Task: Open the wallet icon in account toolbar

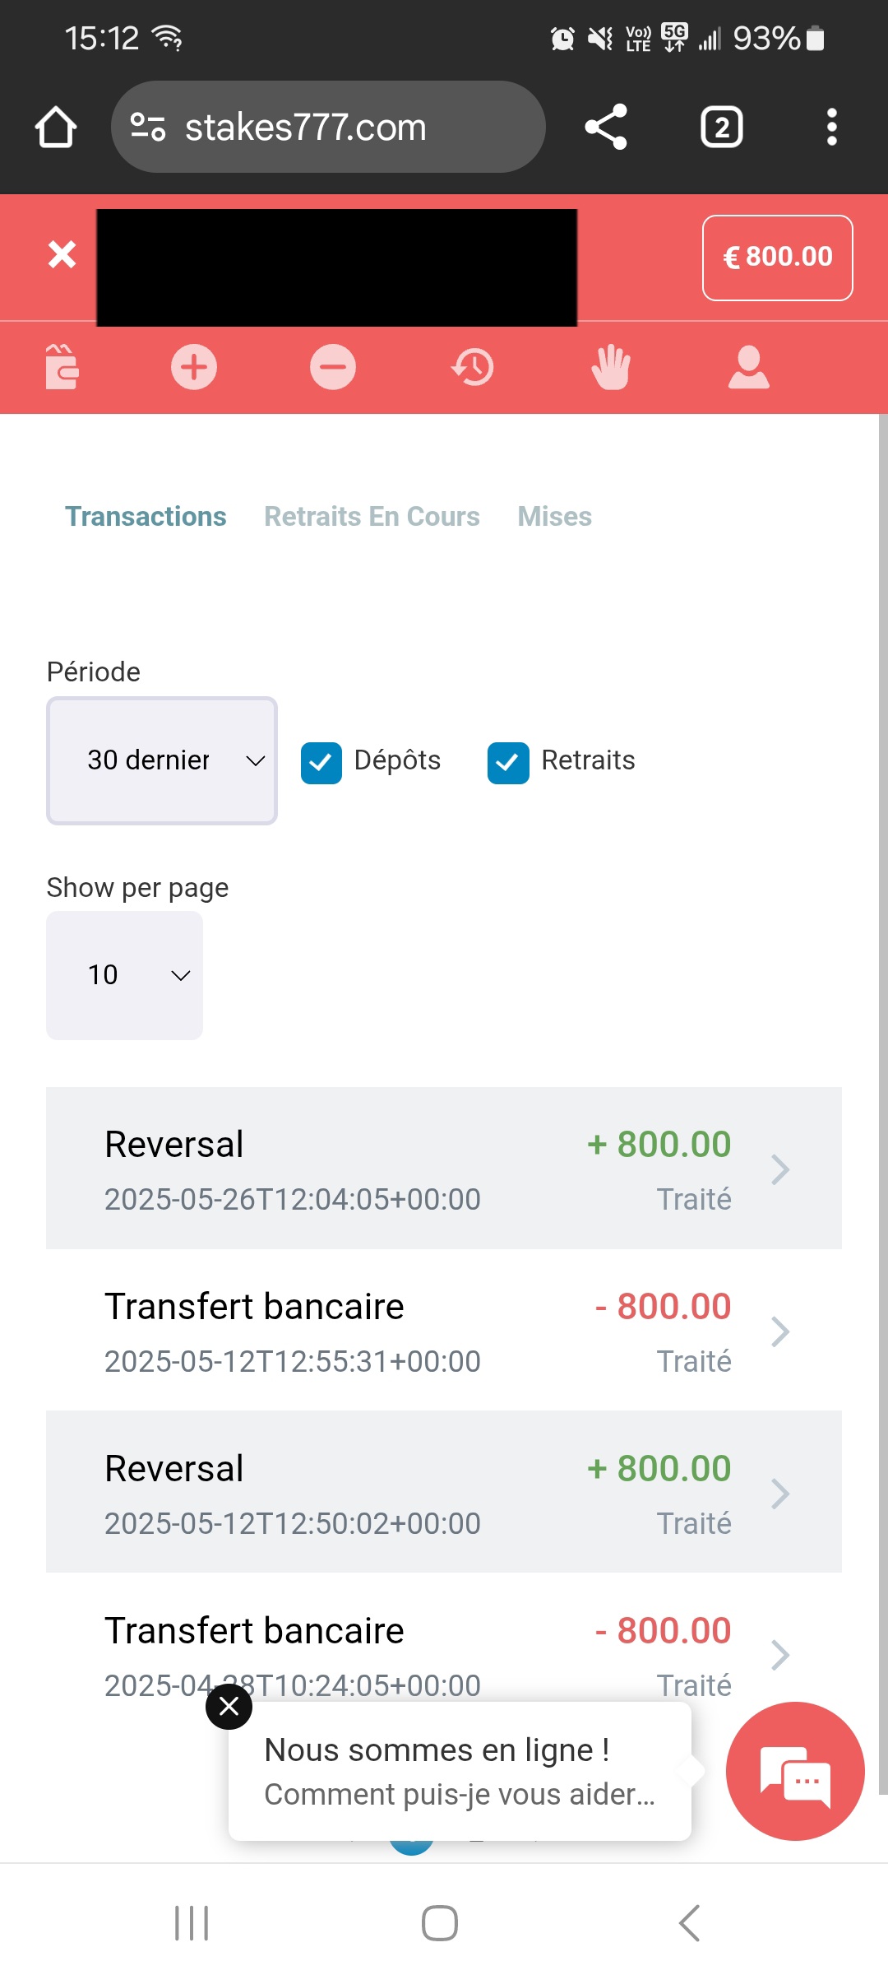Action: coord(62,366)
